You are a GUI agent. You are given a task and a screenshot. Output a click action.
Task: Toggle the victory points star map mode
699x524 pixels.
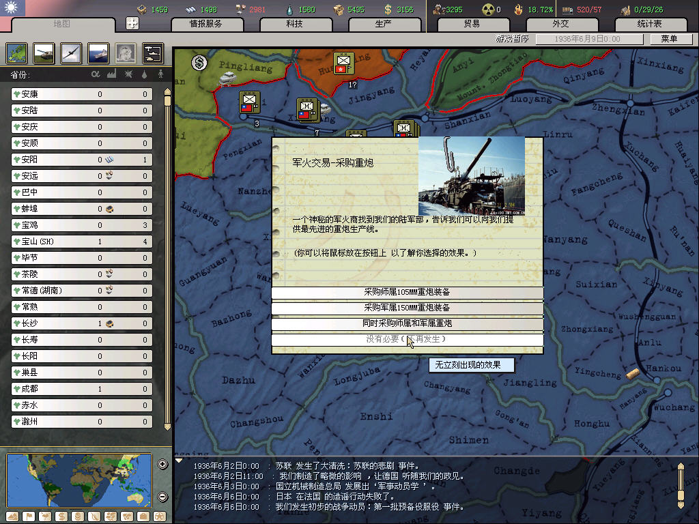pyautogui.click(x=159, y=516)
